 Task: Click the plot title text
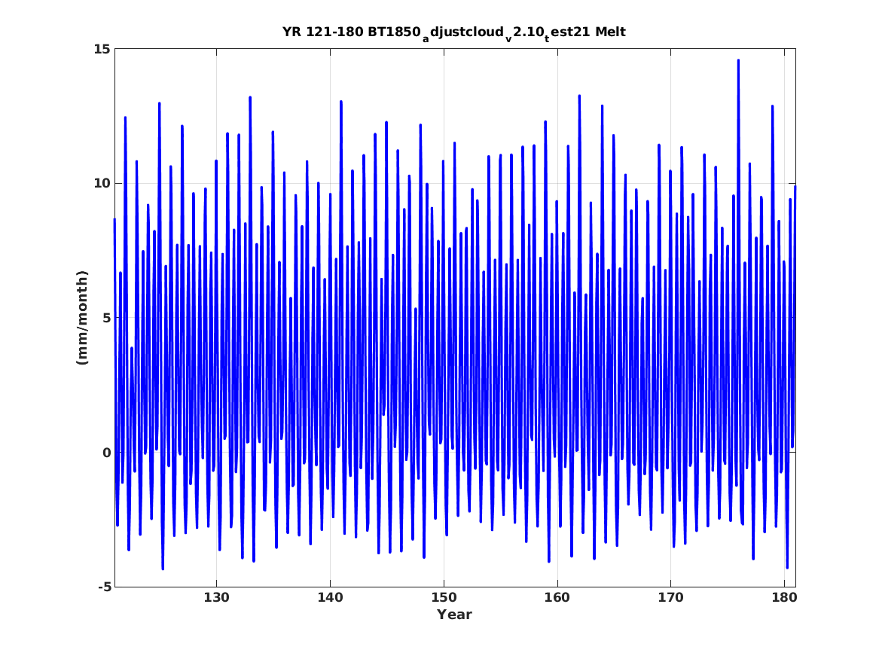(454, 33)
